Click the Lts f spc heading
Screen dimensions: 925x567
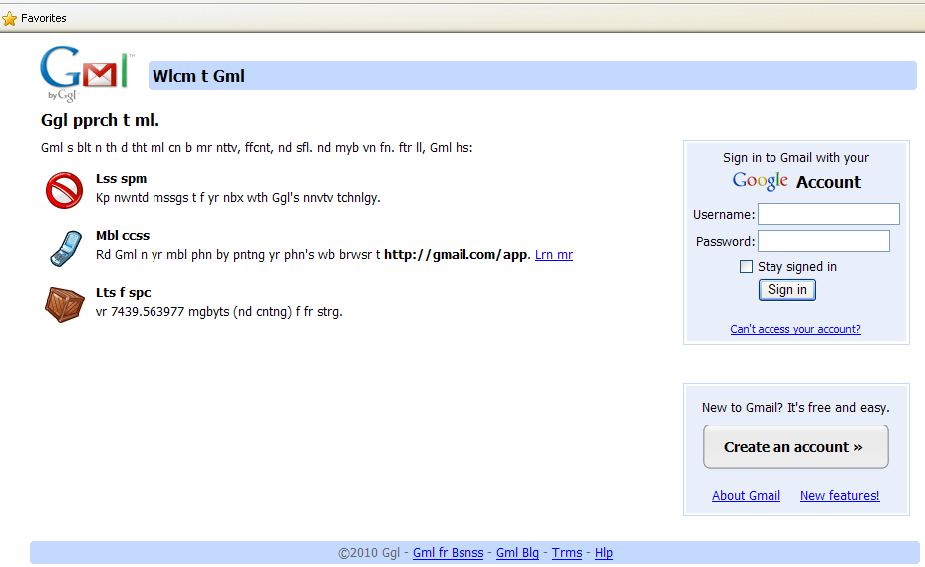pos(123,293)
